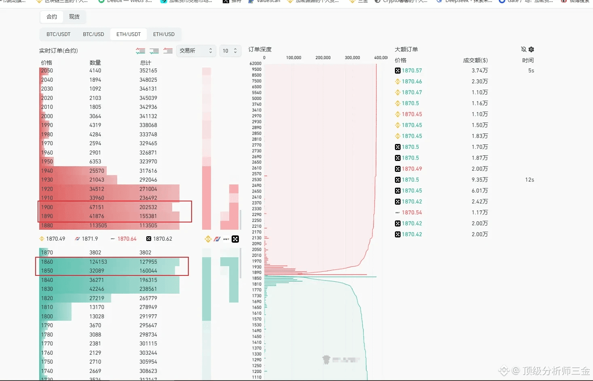Open the depth grouping 10 dropdown
The width and height of the screenshot is (593, 381).
230,51
